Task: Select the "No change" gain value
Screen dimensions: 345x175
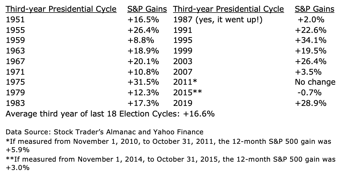Action: 315,82
